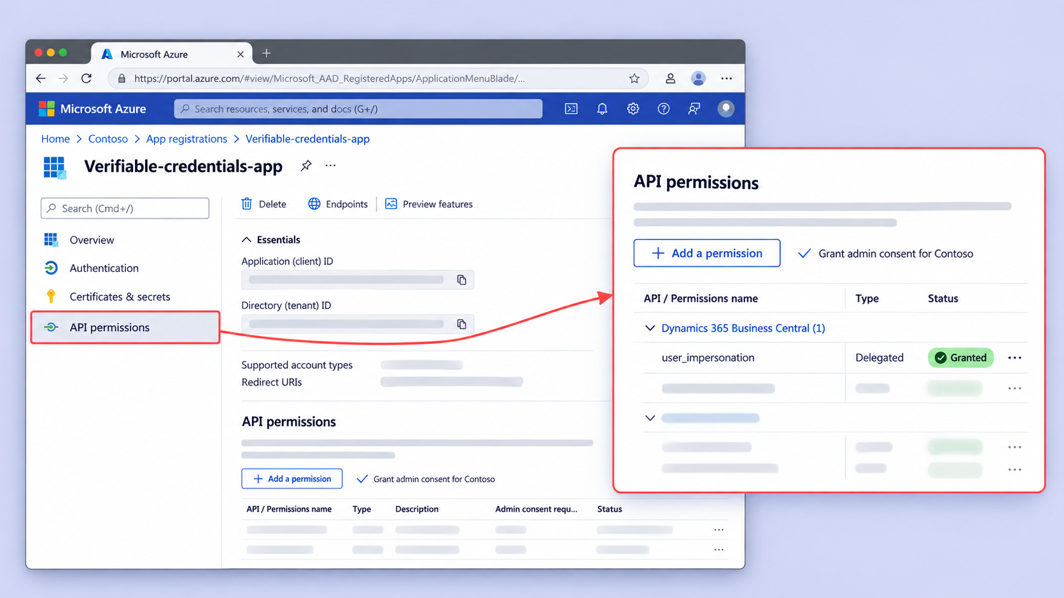Open the feedback icon in the Azure header
The height and width of the screenshot is (598, 1064).
click(694, 109)
